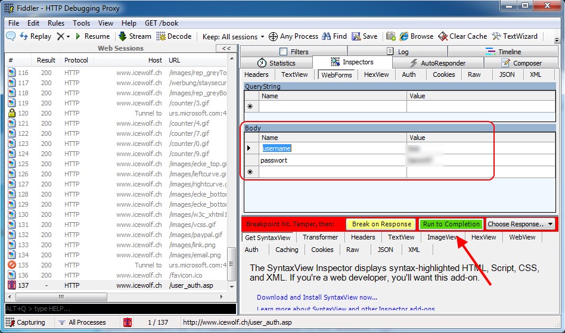Viewport: 565px width, 333px height.
Task: Select session 135 aborted icon
Action: click(x=11, y=265)
